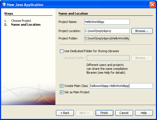Click the Name and Location heading
157x120 pixels.
pyautogui.click(x=73, y=14)
